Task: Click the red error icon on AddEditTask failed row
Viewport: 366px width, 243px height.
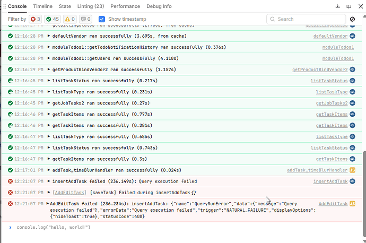Action: point(10,204)
